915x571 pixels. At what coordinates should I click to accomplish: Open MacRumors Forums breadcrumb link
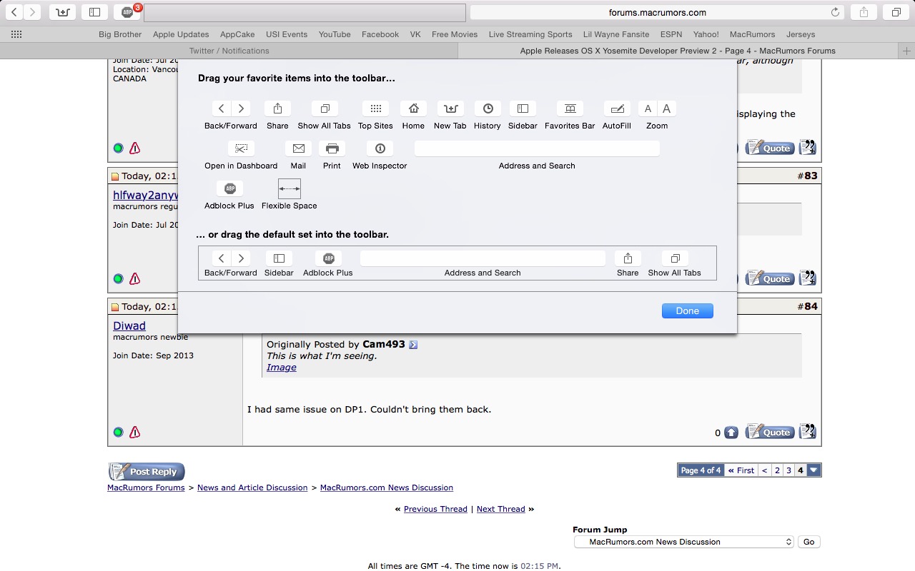click(x=146, y=487)
